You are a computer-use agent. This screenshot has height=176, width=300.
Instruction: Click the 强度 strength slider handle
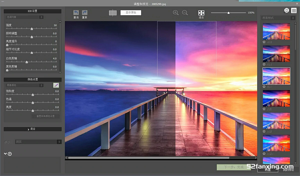tap(32, 29)
